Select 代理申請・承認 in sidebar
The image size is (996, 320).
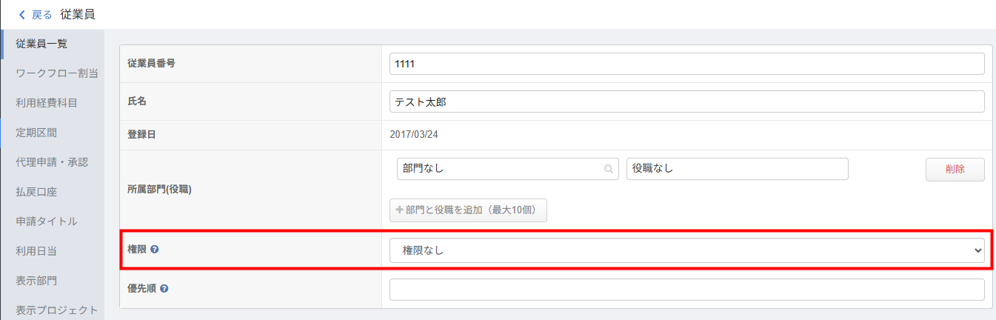click(52, 162)
